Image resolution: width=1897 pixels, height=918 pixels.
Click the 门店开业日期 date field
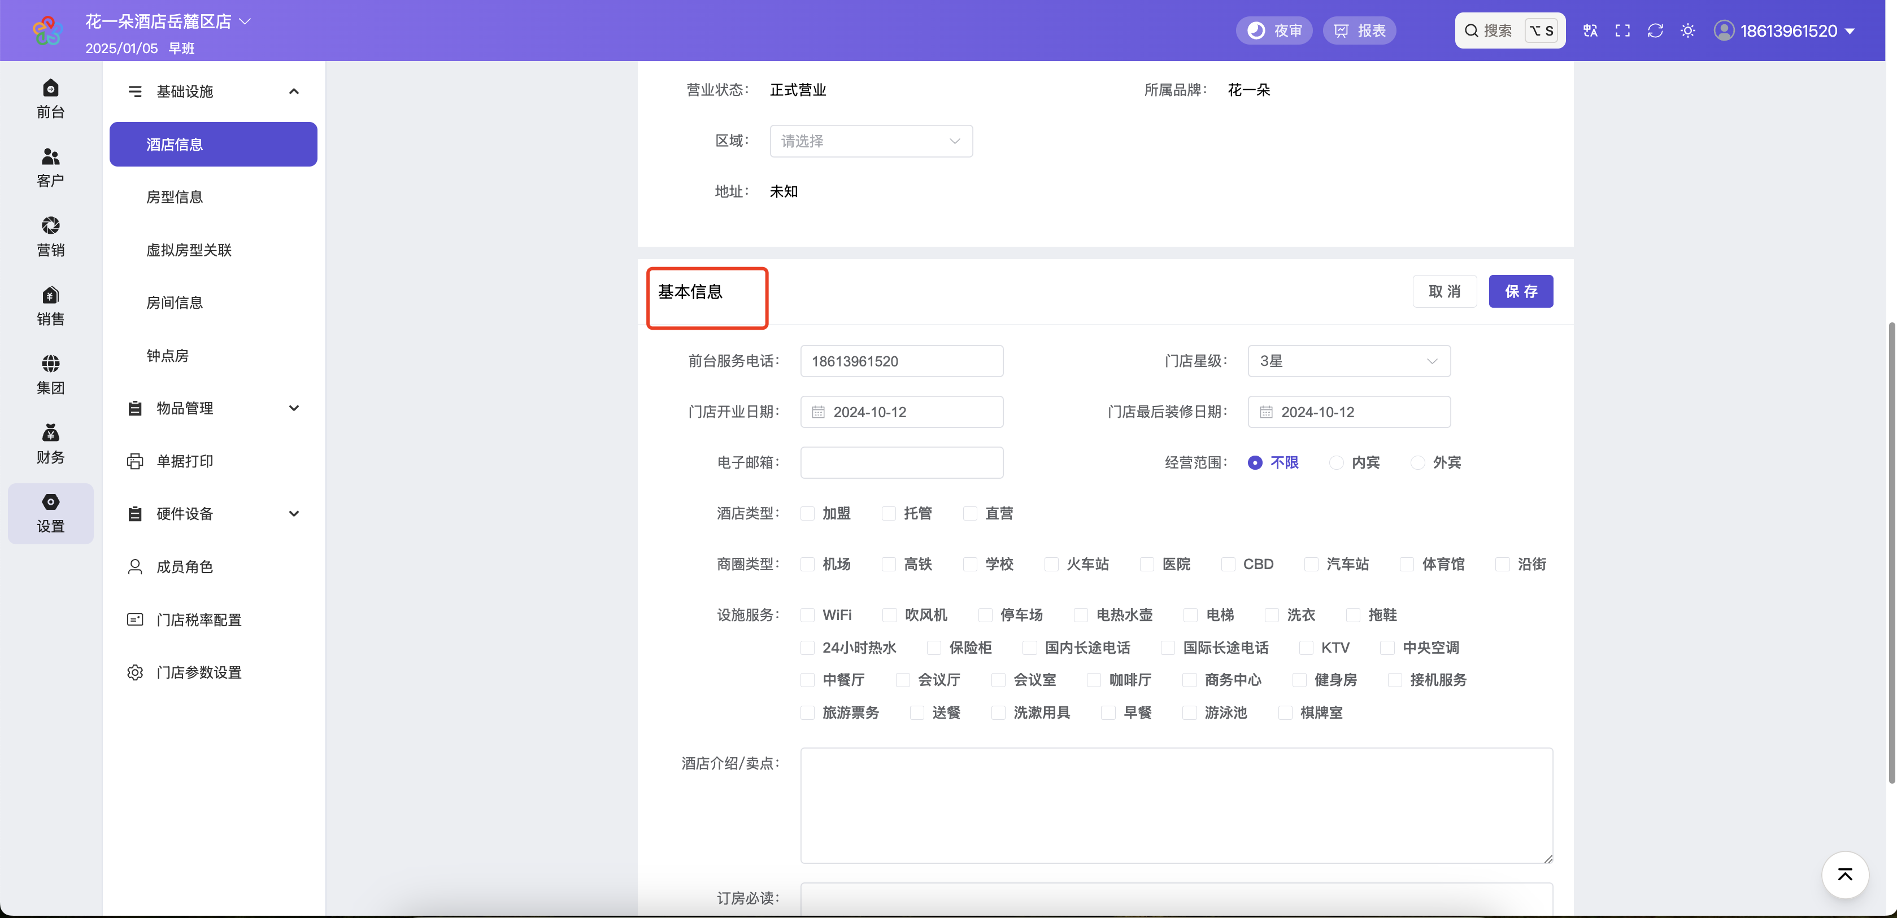(902, 412)
